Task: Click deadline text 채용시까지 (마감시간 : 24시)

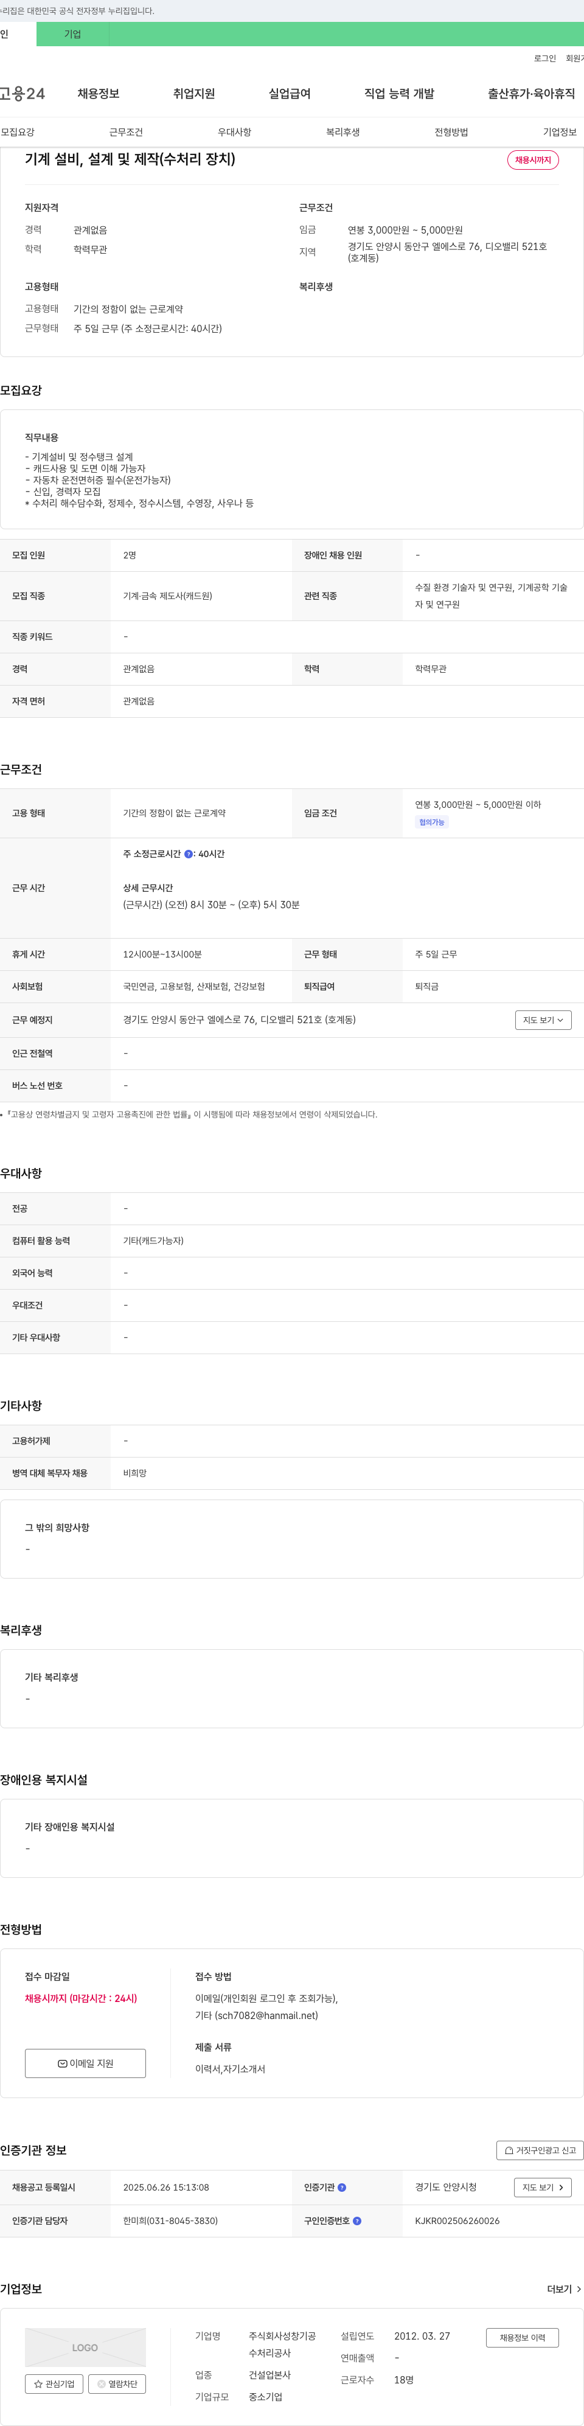Action: tap(81, 1998)
